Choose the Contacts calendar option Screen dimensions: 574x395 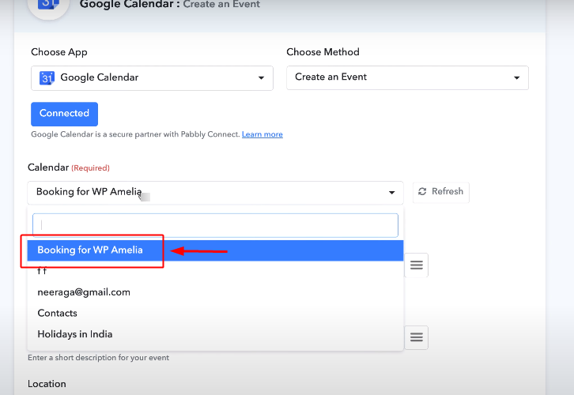pyautogui.click(x=215, y=313)
